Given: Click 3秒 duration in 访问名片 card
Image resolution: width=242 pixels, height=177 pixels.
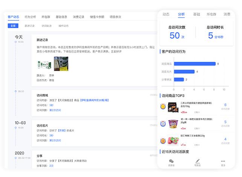Looking at the screenshot, I should (52, 135).
